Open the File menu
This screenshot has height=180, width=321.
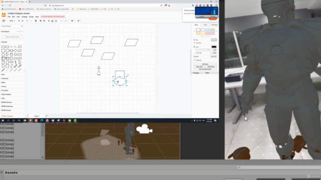(9, 16)
